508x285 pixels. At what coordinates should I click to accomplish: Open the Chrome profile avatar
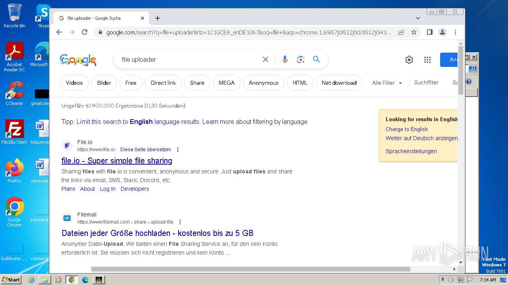point(443,32)
